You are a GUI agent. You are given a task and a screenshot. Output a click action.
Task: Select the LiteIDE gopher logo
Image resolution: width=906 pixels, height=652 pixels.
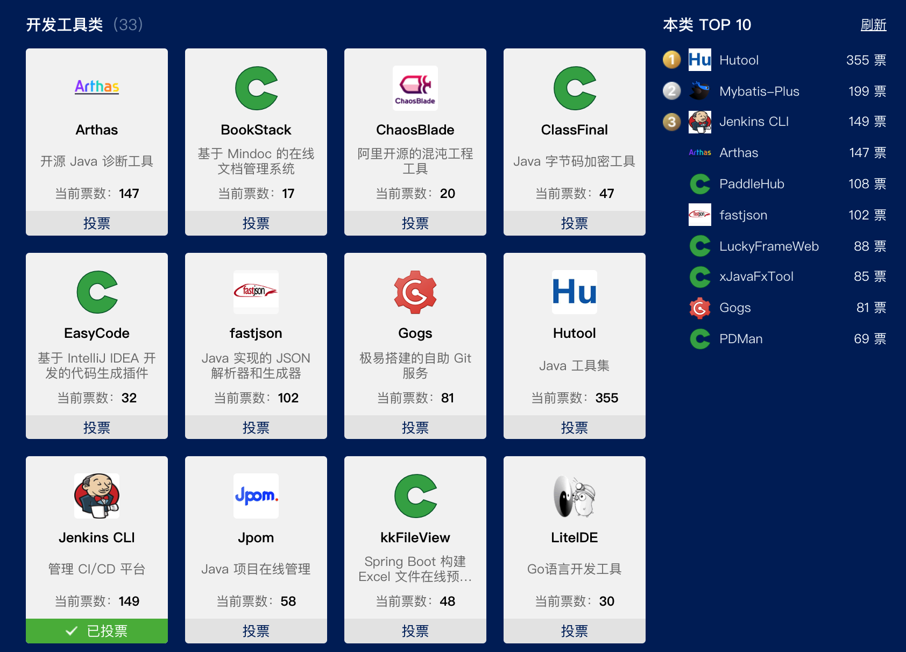(574, 495)
